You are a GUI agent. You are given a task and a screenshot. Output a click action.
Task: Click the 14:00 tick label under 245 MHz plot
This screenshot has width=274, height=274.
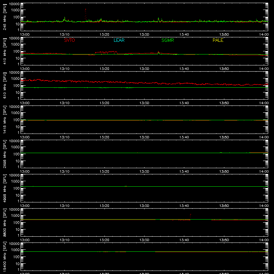(264, 35)
